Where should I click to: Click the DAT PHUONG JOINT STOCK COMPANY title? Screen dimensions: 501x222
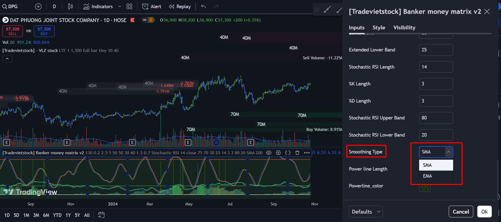point(54,20)
